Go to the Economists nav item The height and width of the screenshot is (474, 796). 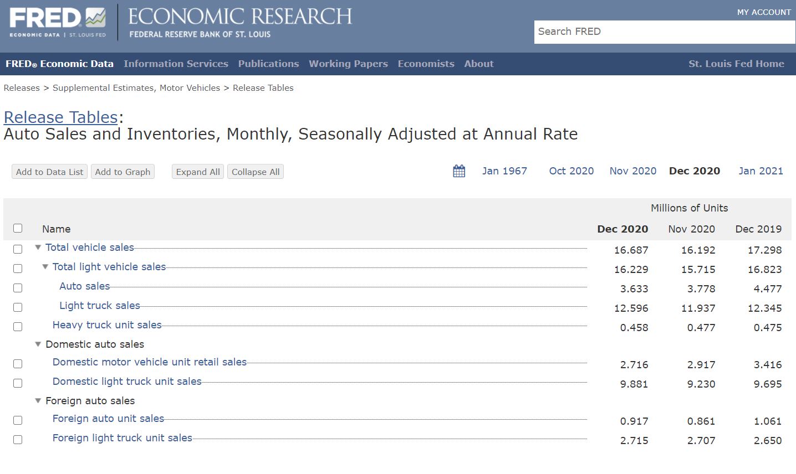(426, 64)
